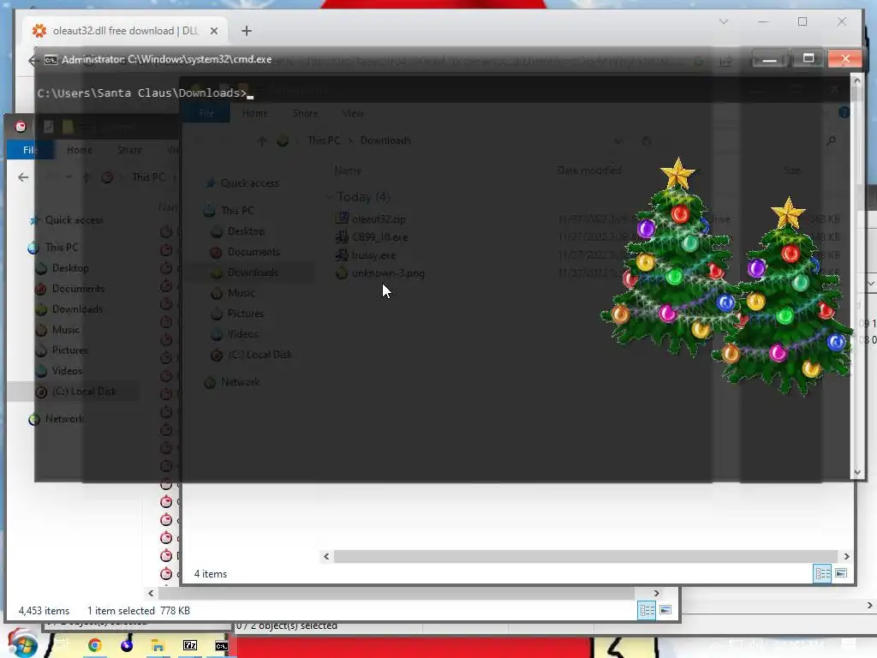Open File tab in rear explorer window
Screen dimensions: 877x658
[x=30, y=150]
